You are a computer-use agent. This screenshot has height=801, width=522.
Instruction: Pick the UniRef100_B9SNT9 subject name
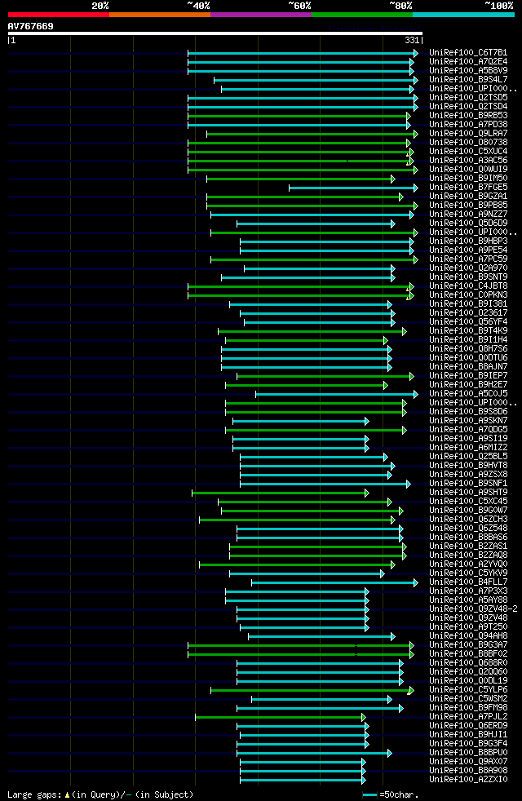[468, 277]
